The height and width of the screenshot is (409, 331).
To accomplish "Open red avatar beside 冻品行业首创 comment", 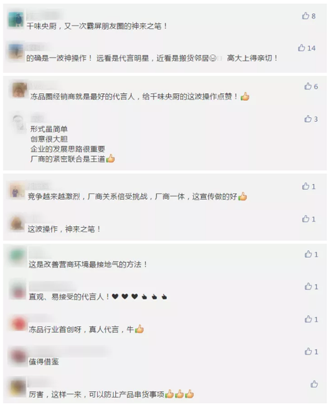I will [x=18, y=323].
